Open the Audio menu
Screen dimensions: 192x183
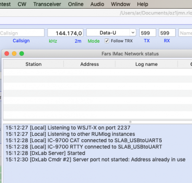point(97,4)
